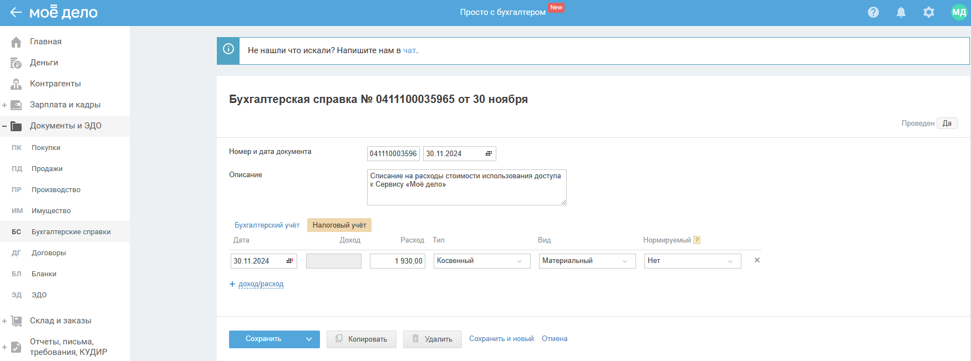Open the чат link in banner
This screenshot has width=971, height=361.
coord(409,50)
